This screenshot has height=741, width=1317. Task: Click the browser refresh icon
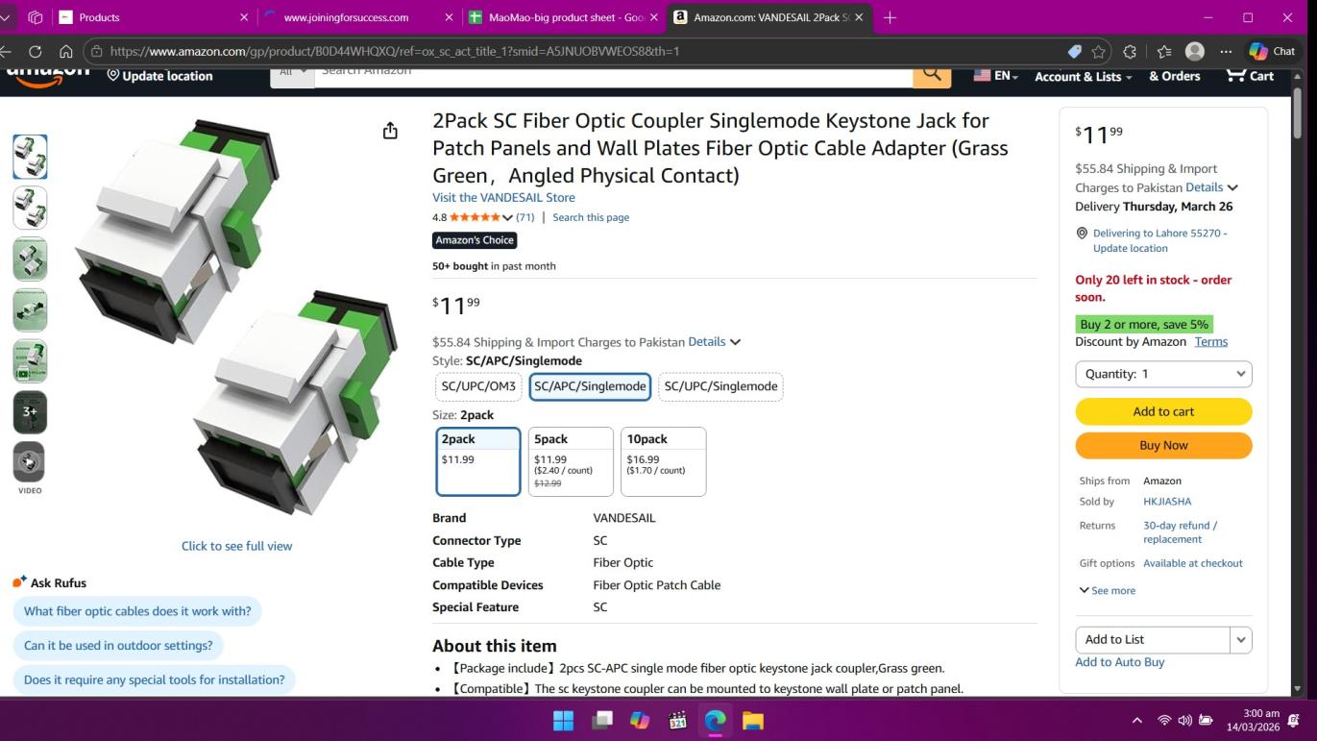(36, 51)
